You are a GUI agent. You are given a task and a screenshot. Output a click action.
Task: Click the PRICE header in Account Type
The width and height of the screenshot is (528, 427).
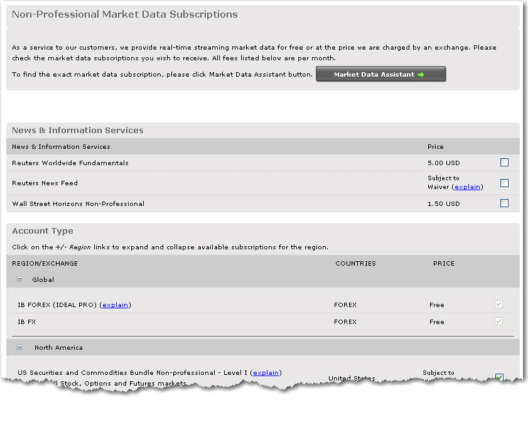443,264
